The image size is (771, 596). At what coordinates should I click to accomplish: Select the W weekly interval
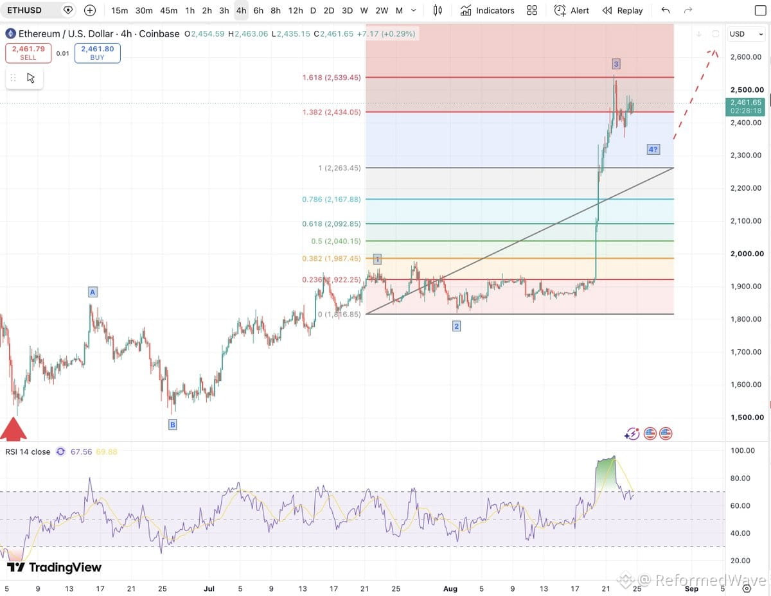coord(364,10)
